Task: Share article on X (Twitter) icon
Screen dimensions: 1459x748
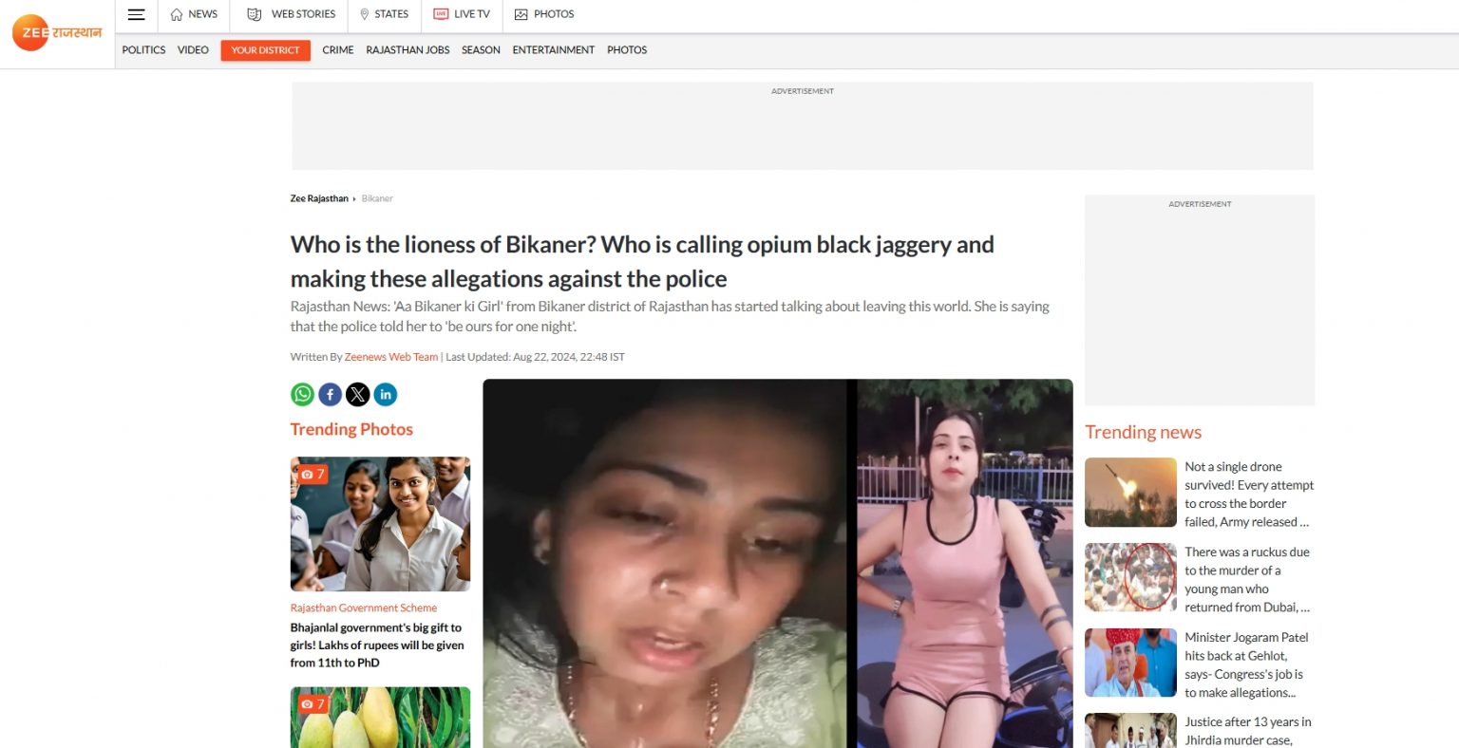Action: 357,394
